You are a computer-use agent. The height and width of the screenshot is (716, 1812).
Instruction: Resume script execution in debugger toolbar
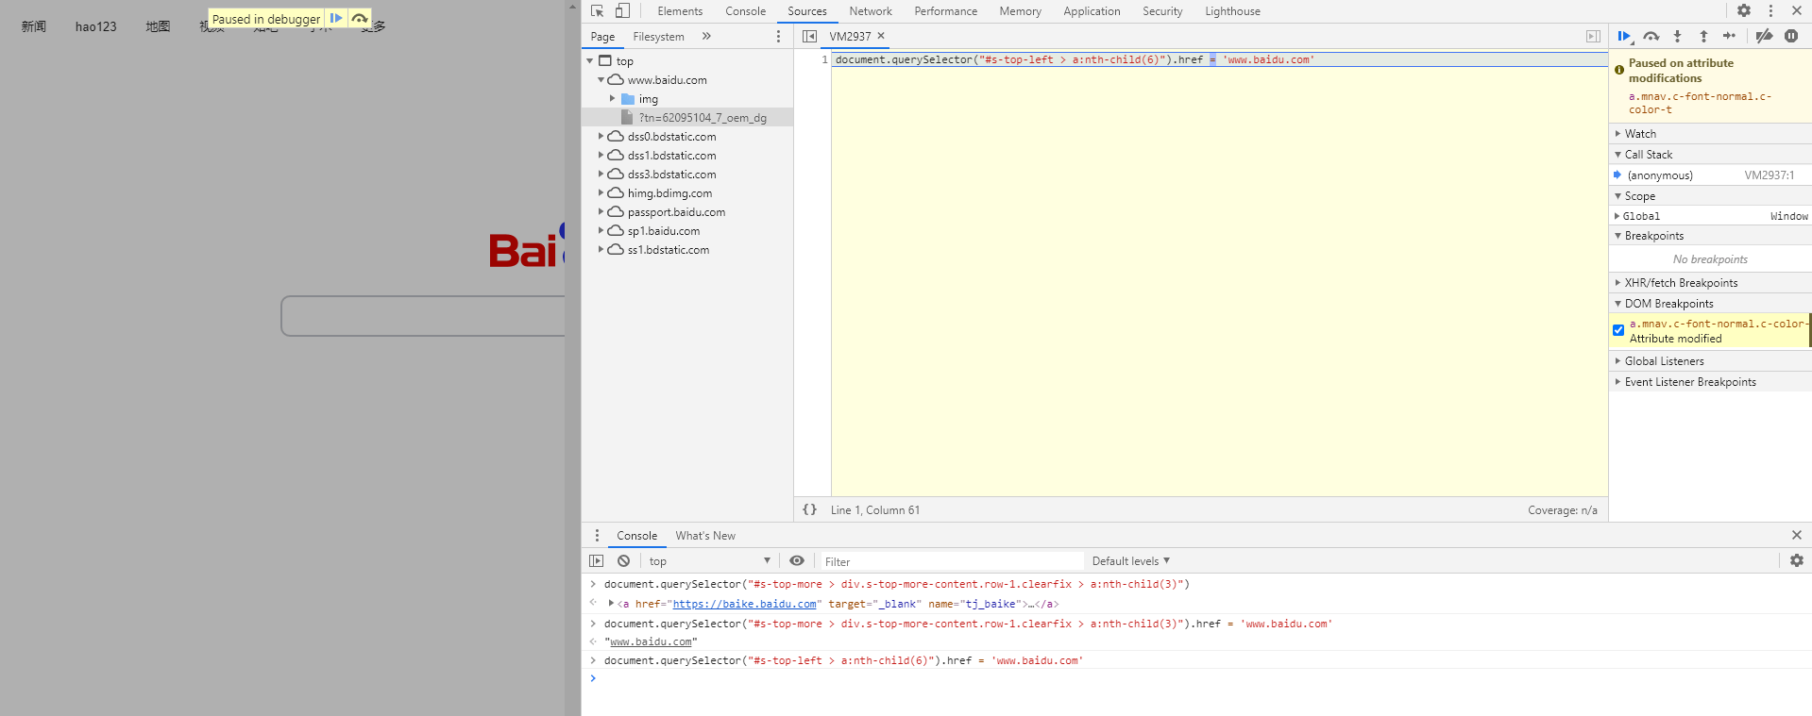(1624, 36)
